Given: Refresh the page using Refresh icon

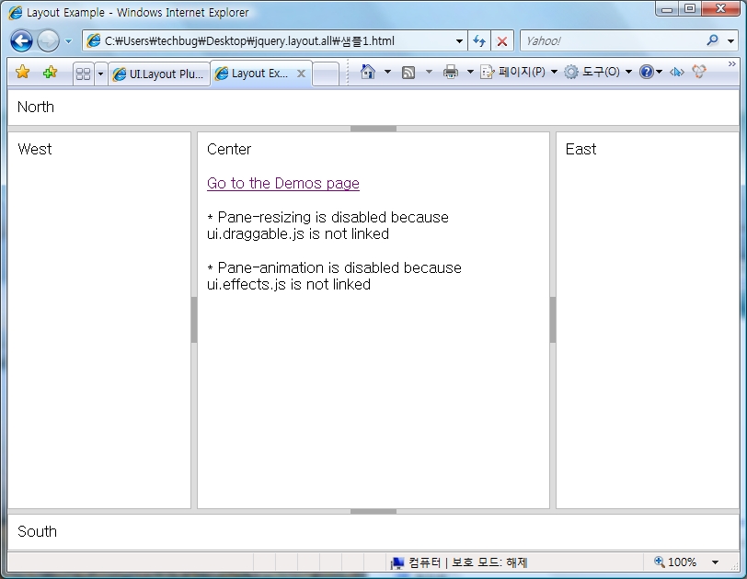Looking at the screenshot, I should pyautogui.click(x=479, y=41).
